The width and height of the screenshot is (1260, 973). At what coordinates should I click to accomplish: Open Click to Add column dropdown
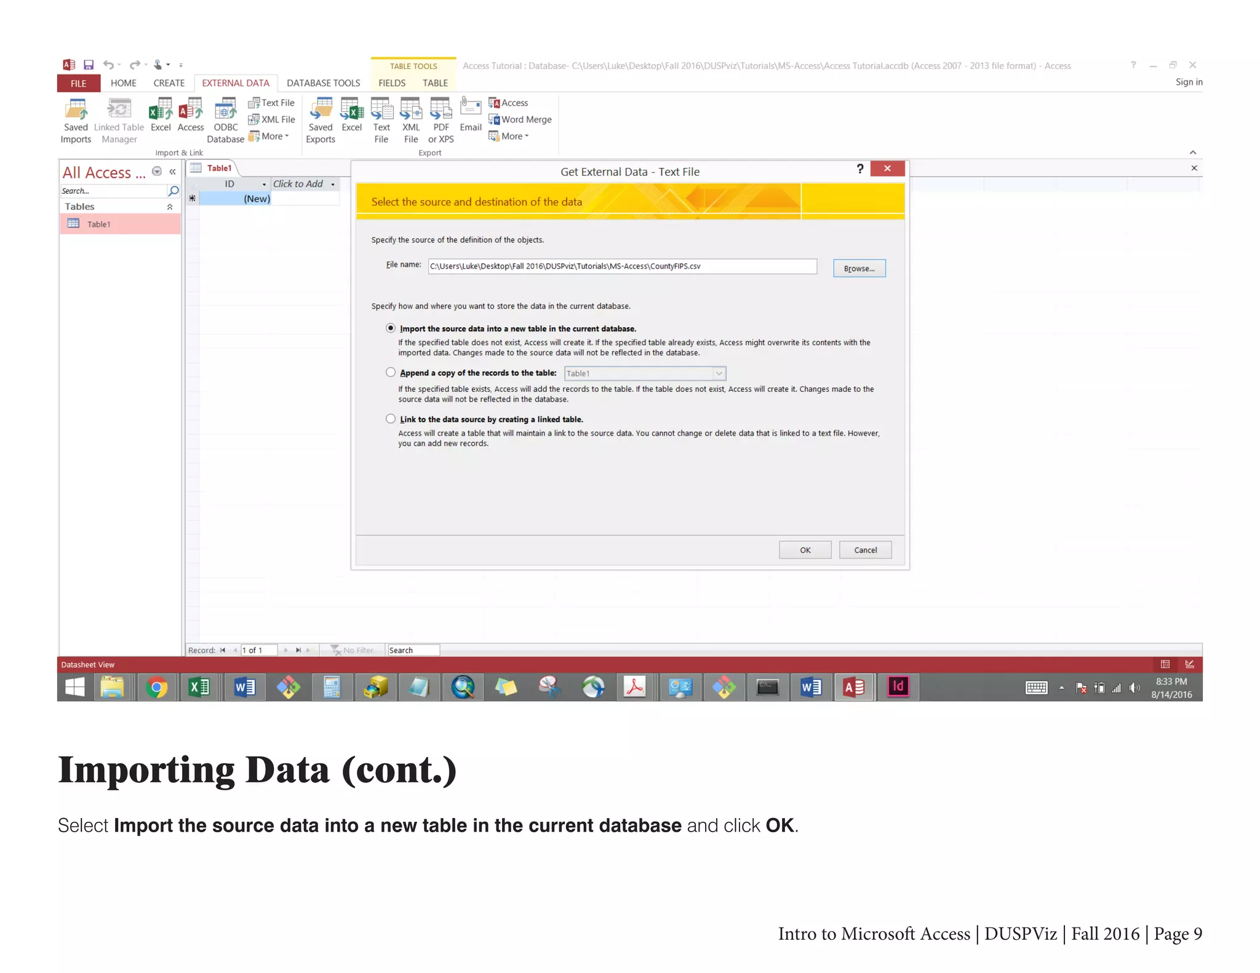coord(333,184)
